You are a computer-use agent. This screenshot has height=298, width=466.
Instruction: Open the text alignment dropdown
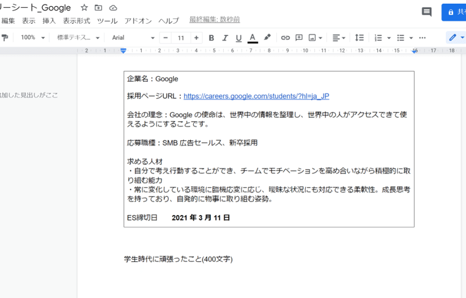(x=339, y=38)
